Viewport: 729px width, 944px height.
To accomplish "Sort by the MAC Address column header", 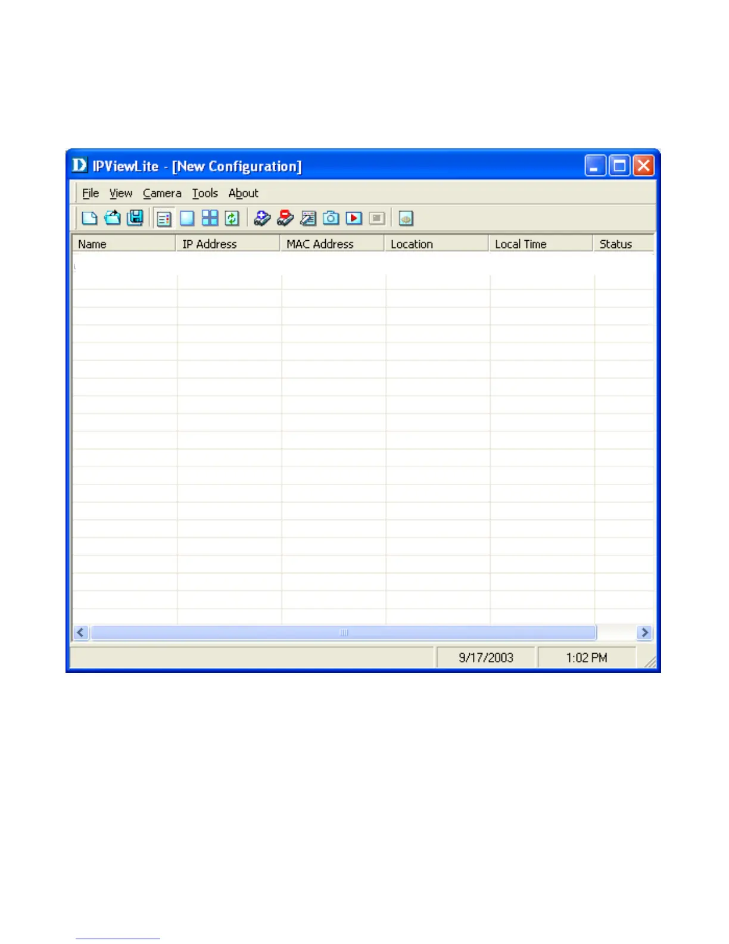I will click(x=332, y=244).
